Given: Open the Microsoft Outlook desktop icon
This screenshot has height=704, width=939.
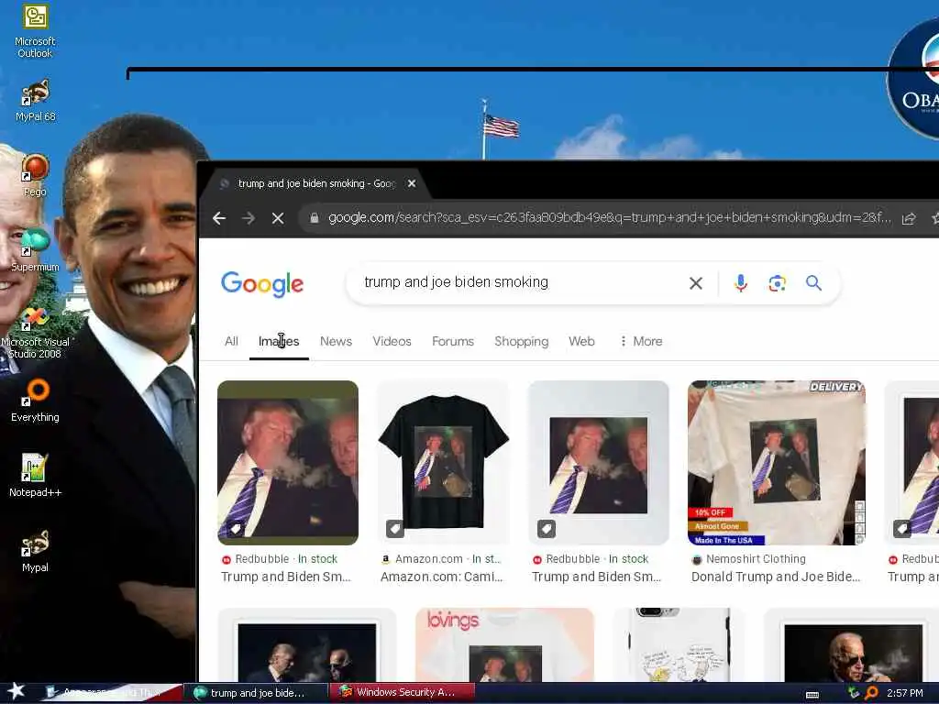Looking at the screenshot, I should (35, 31).
